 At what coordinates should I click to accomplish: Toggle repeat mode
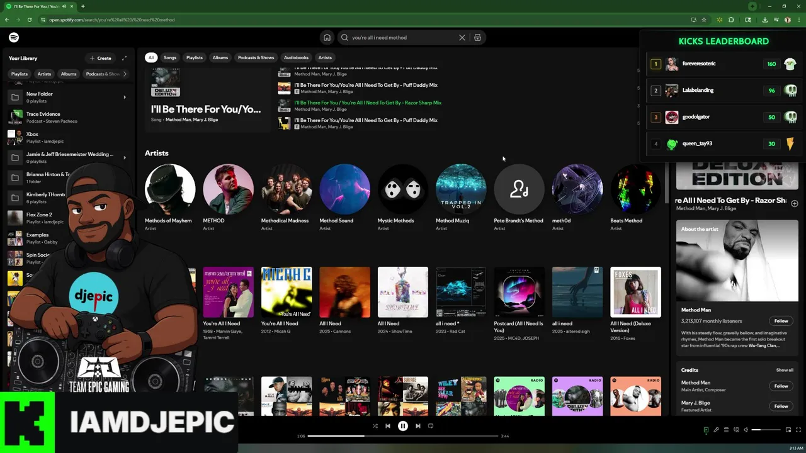click(431, 426)
